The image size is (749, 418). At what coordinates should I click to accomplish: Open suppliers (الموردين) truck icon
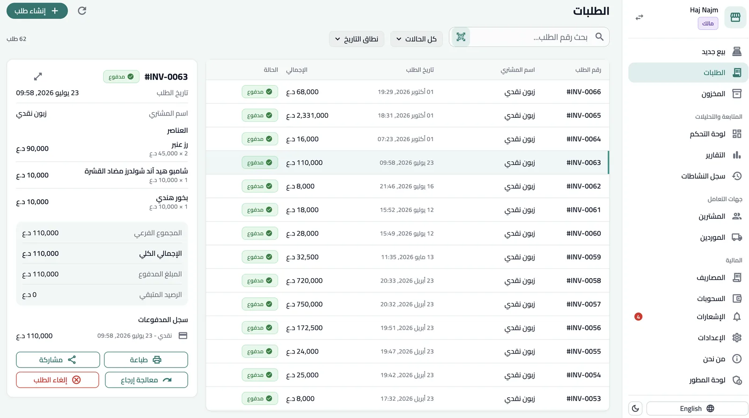737,238
